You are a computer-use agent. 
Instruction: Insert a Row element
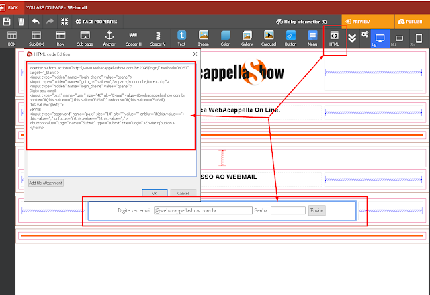point(60,38)
